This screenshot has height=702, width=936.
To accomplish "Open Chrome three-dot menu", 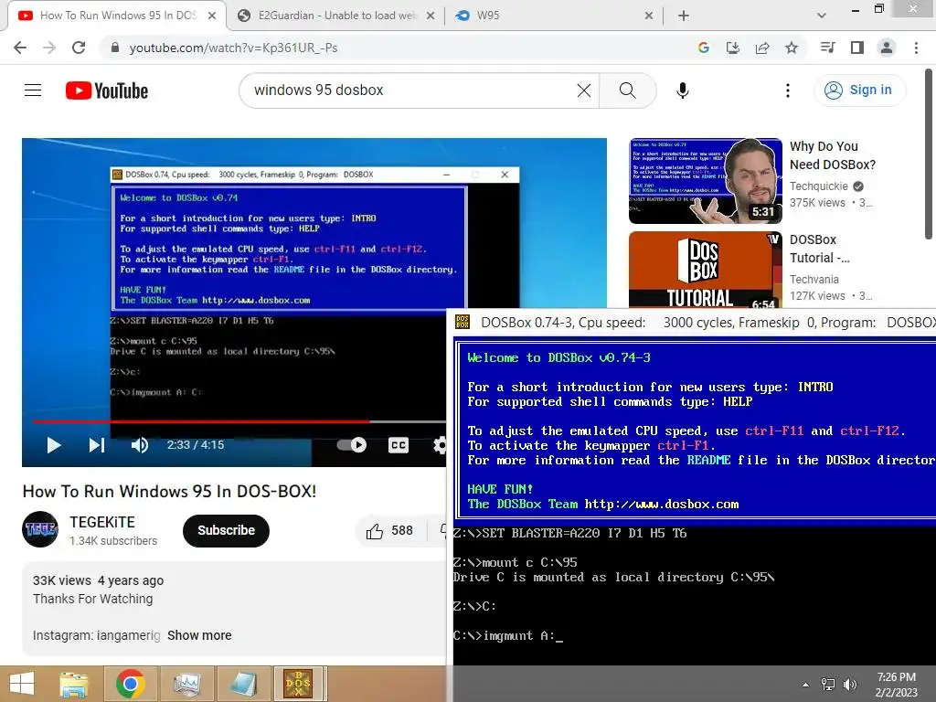I will coord(916,48).
